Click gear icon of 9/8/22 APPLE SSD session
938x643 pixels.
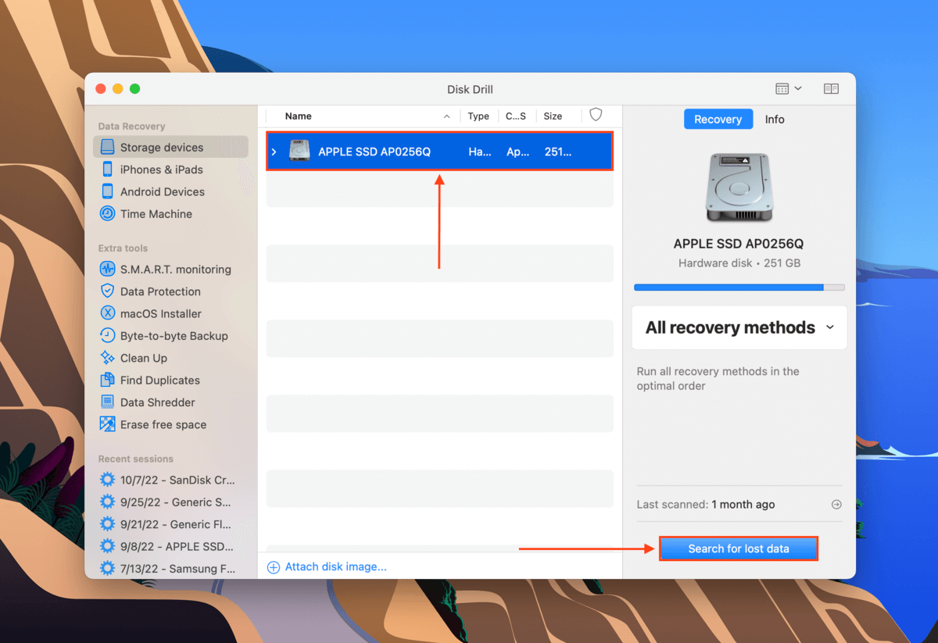(107, 546)
